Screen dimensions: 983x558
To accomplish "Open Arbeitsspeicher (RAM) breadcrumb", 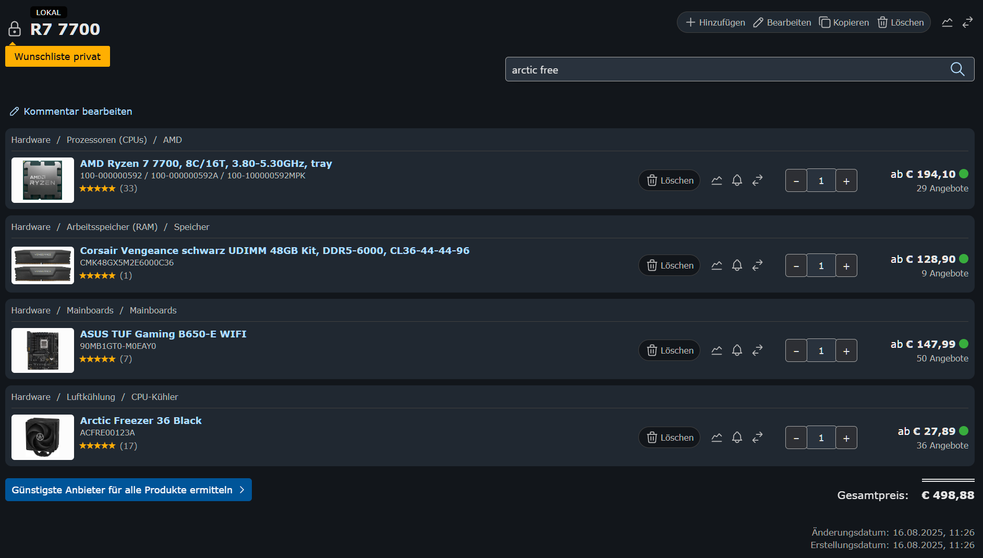I will [x=112, y=227].
